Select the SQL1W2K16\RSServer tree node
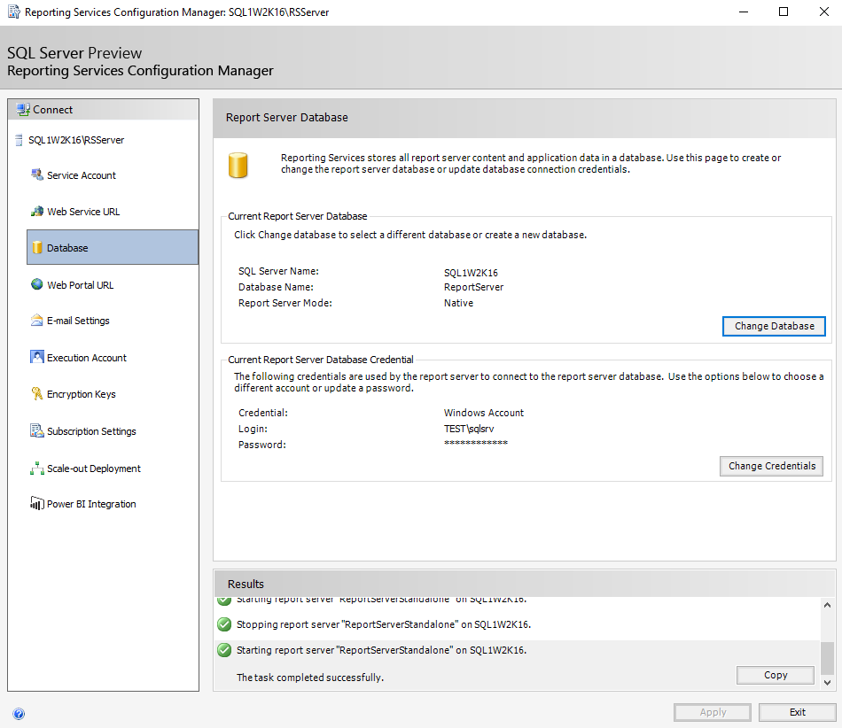Viewport: 842px width, 728px height. point(75,140)
